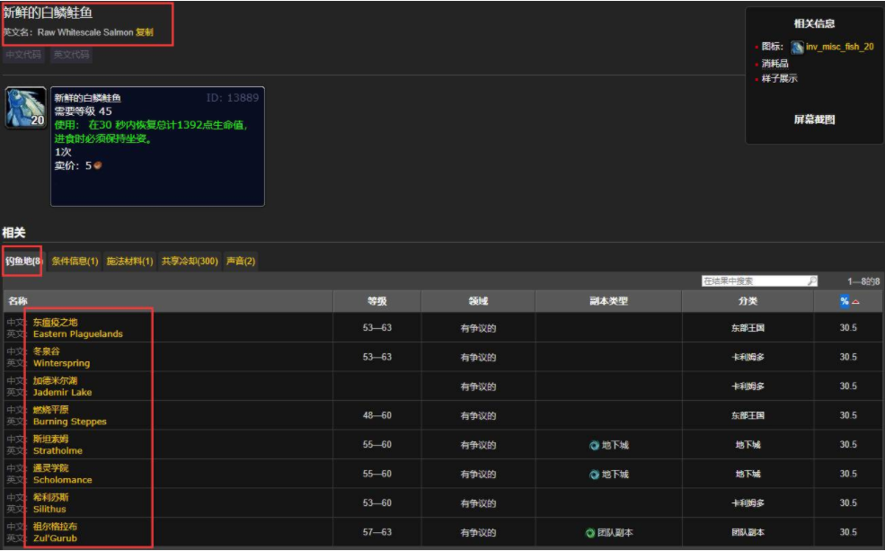Click 东部王国 in the Burning Steppes row
885x551 pixels.
pyautogui.click(x=748, y=416)
